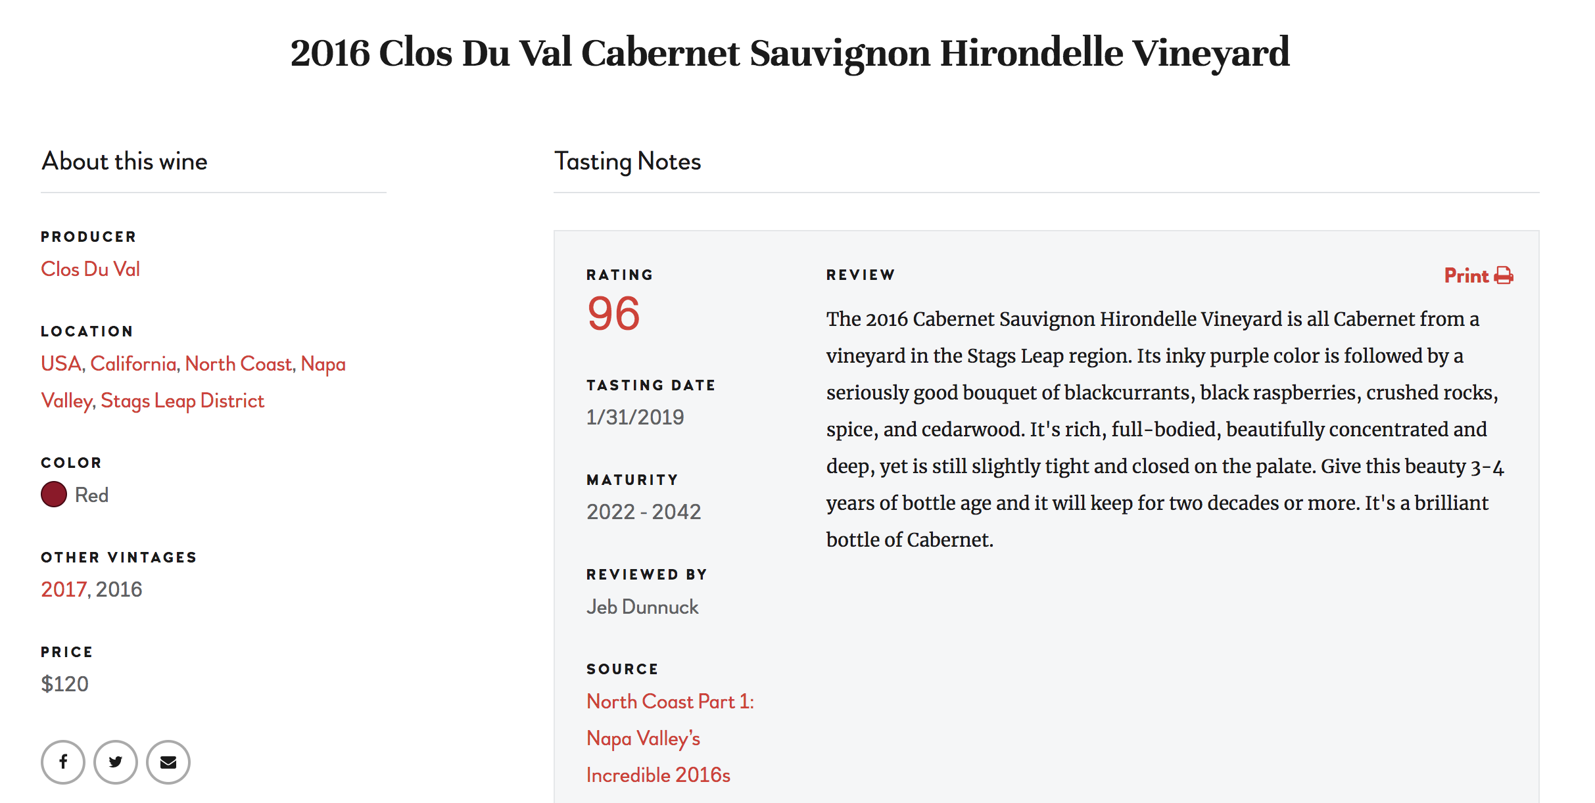Share wine via Twitter icon

click(x=116, y=762)
